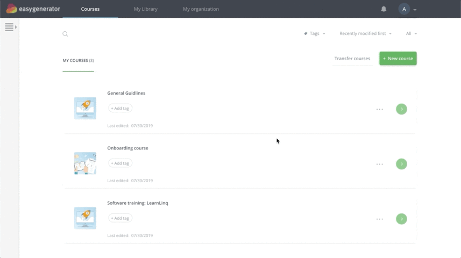Click green arrow for Software training: LearnLinq
Image resolution: width=461 pixels, height=258 pixels.
pos(401,219)
